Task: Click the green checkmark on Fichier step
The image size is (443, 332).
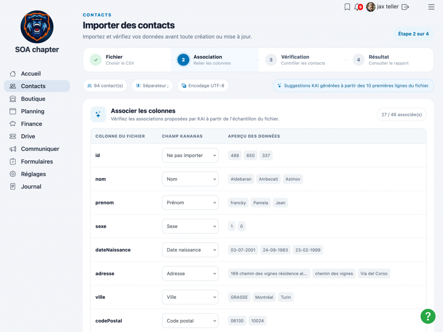Action: click(x=96, y=60)
